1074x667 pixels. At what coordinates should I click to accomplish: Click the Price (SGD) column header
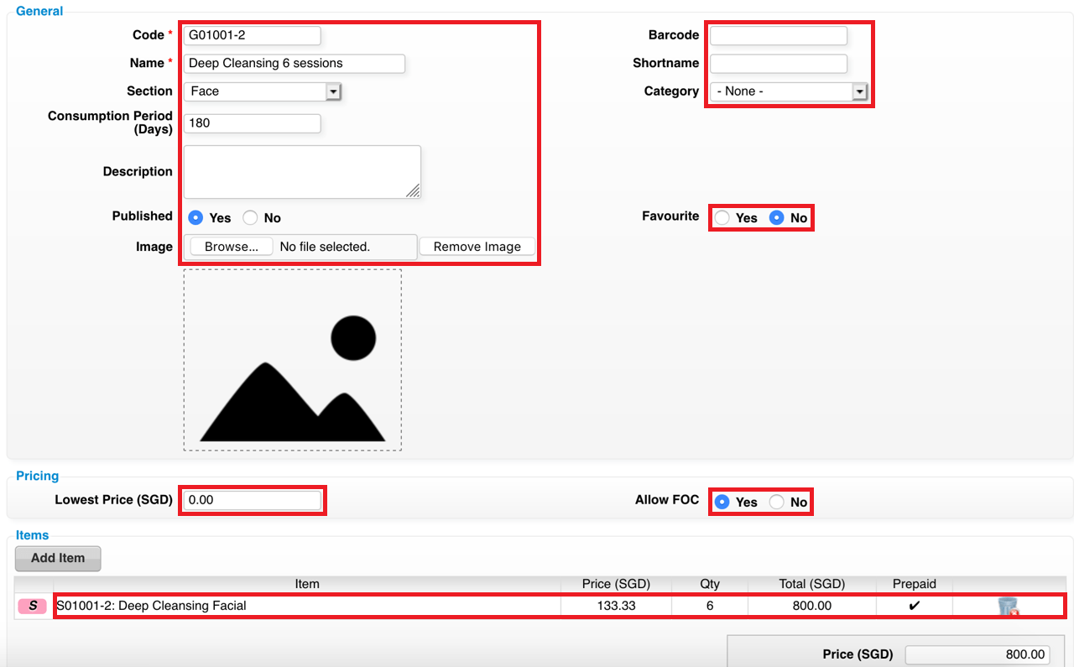pos(616,584)
